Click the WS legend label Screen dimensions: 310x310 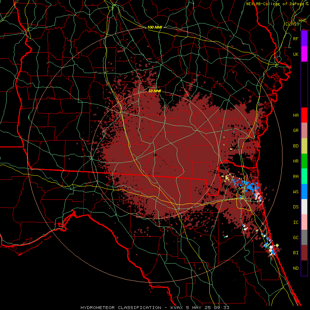point(296,192)
